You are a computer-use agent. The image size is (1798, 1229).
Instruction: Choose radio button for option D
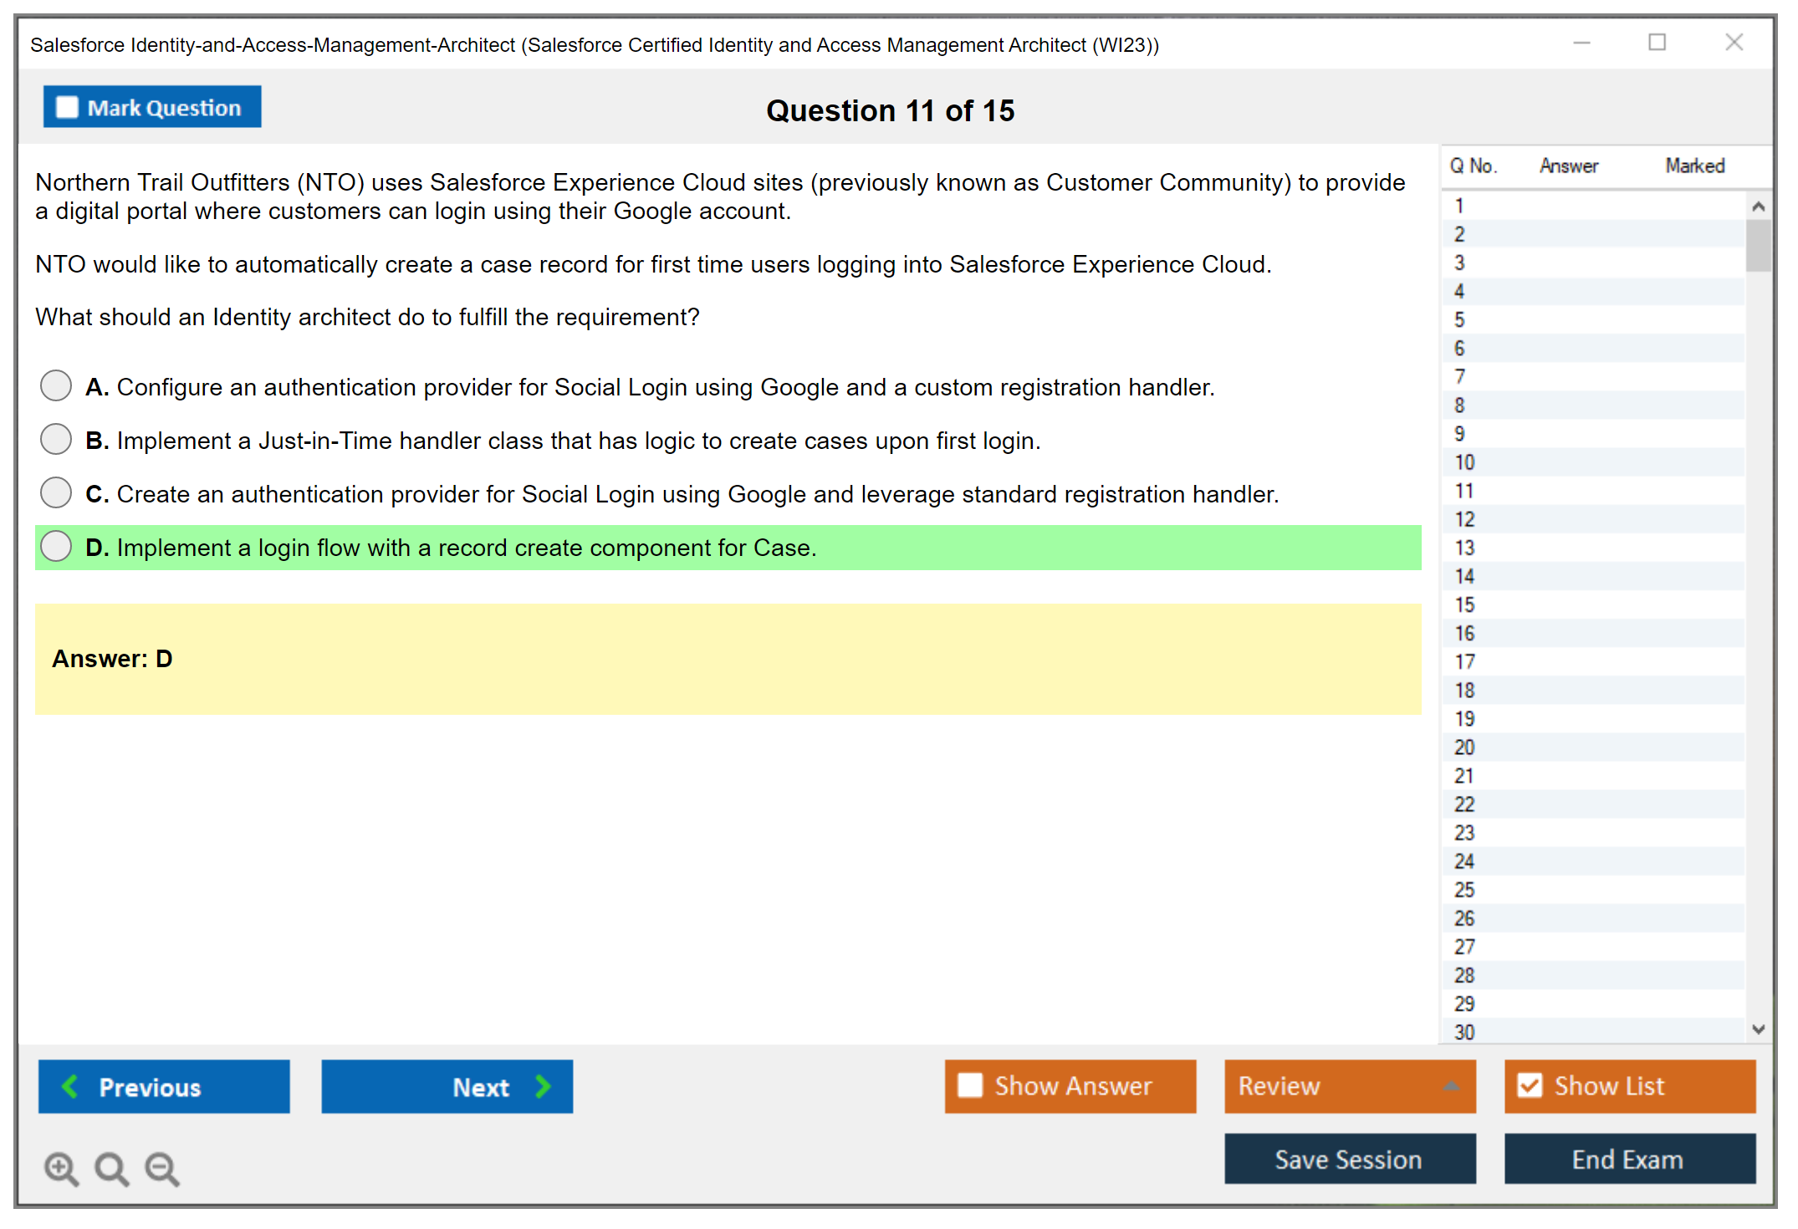click(56, 547)
